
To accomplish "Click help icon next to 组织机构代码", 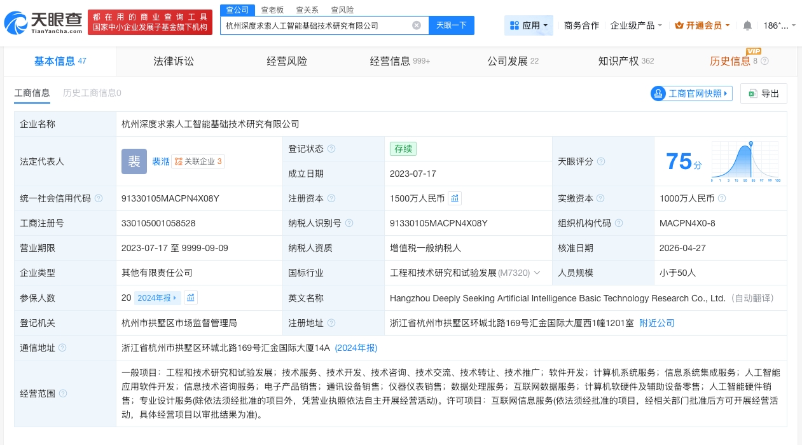I will tap(619, 223).
